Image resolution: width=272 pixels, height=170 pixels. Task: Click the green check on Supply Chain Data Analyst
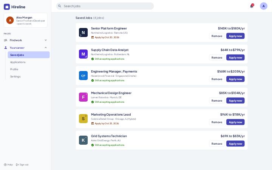pos(93,59)
